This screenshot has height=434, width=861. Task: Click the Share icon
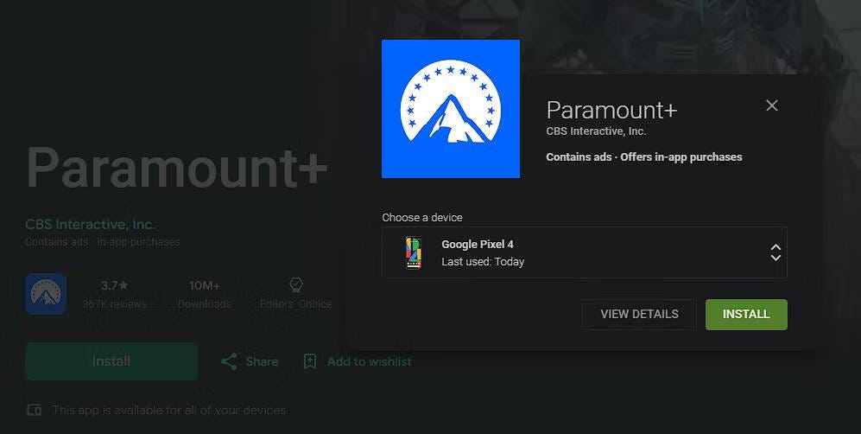[229, 361]
